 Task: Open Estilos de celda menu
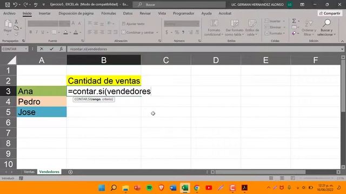click(x=252, y=27)
